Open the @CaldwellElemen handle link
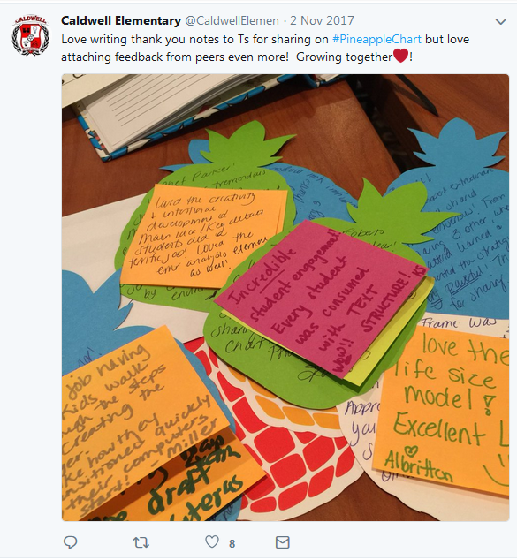 (x=232, y=20)
